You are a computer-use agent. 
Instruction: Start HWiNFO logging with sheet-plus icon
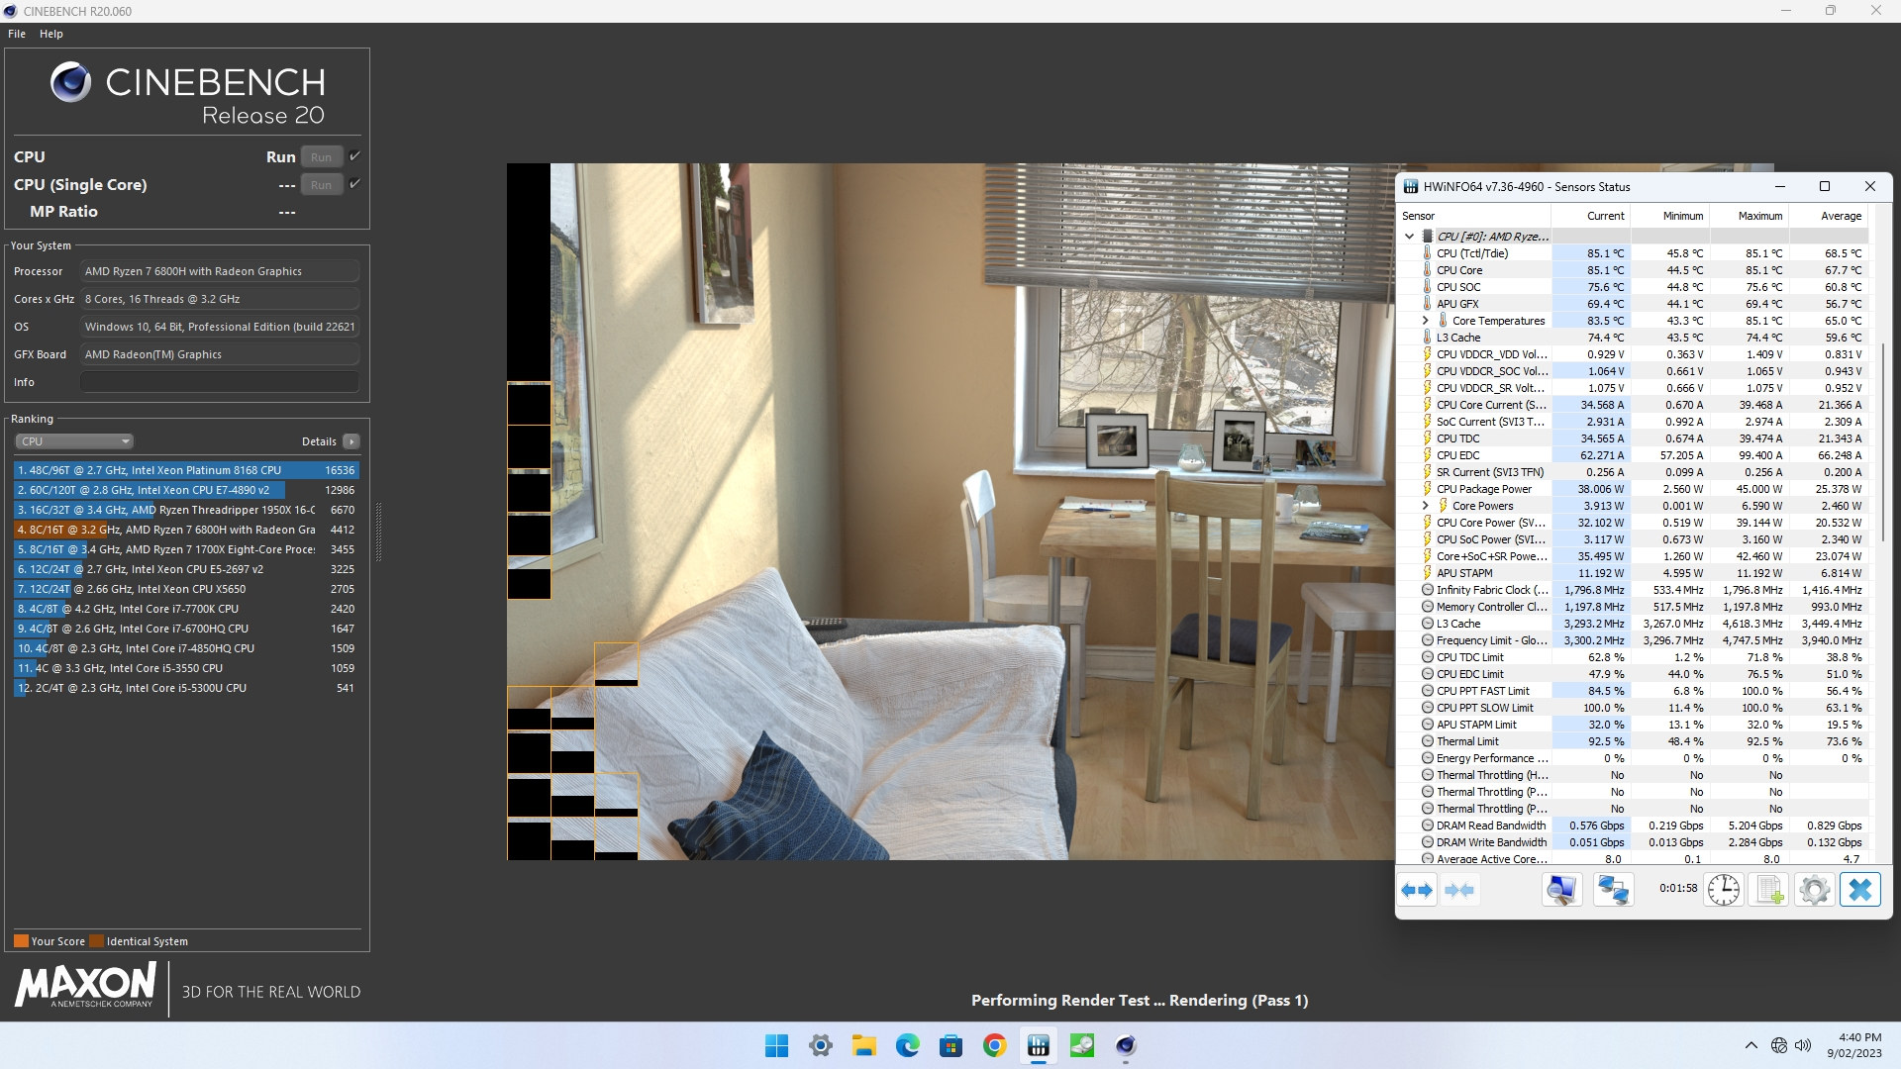(x=1769, y=890)
